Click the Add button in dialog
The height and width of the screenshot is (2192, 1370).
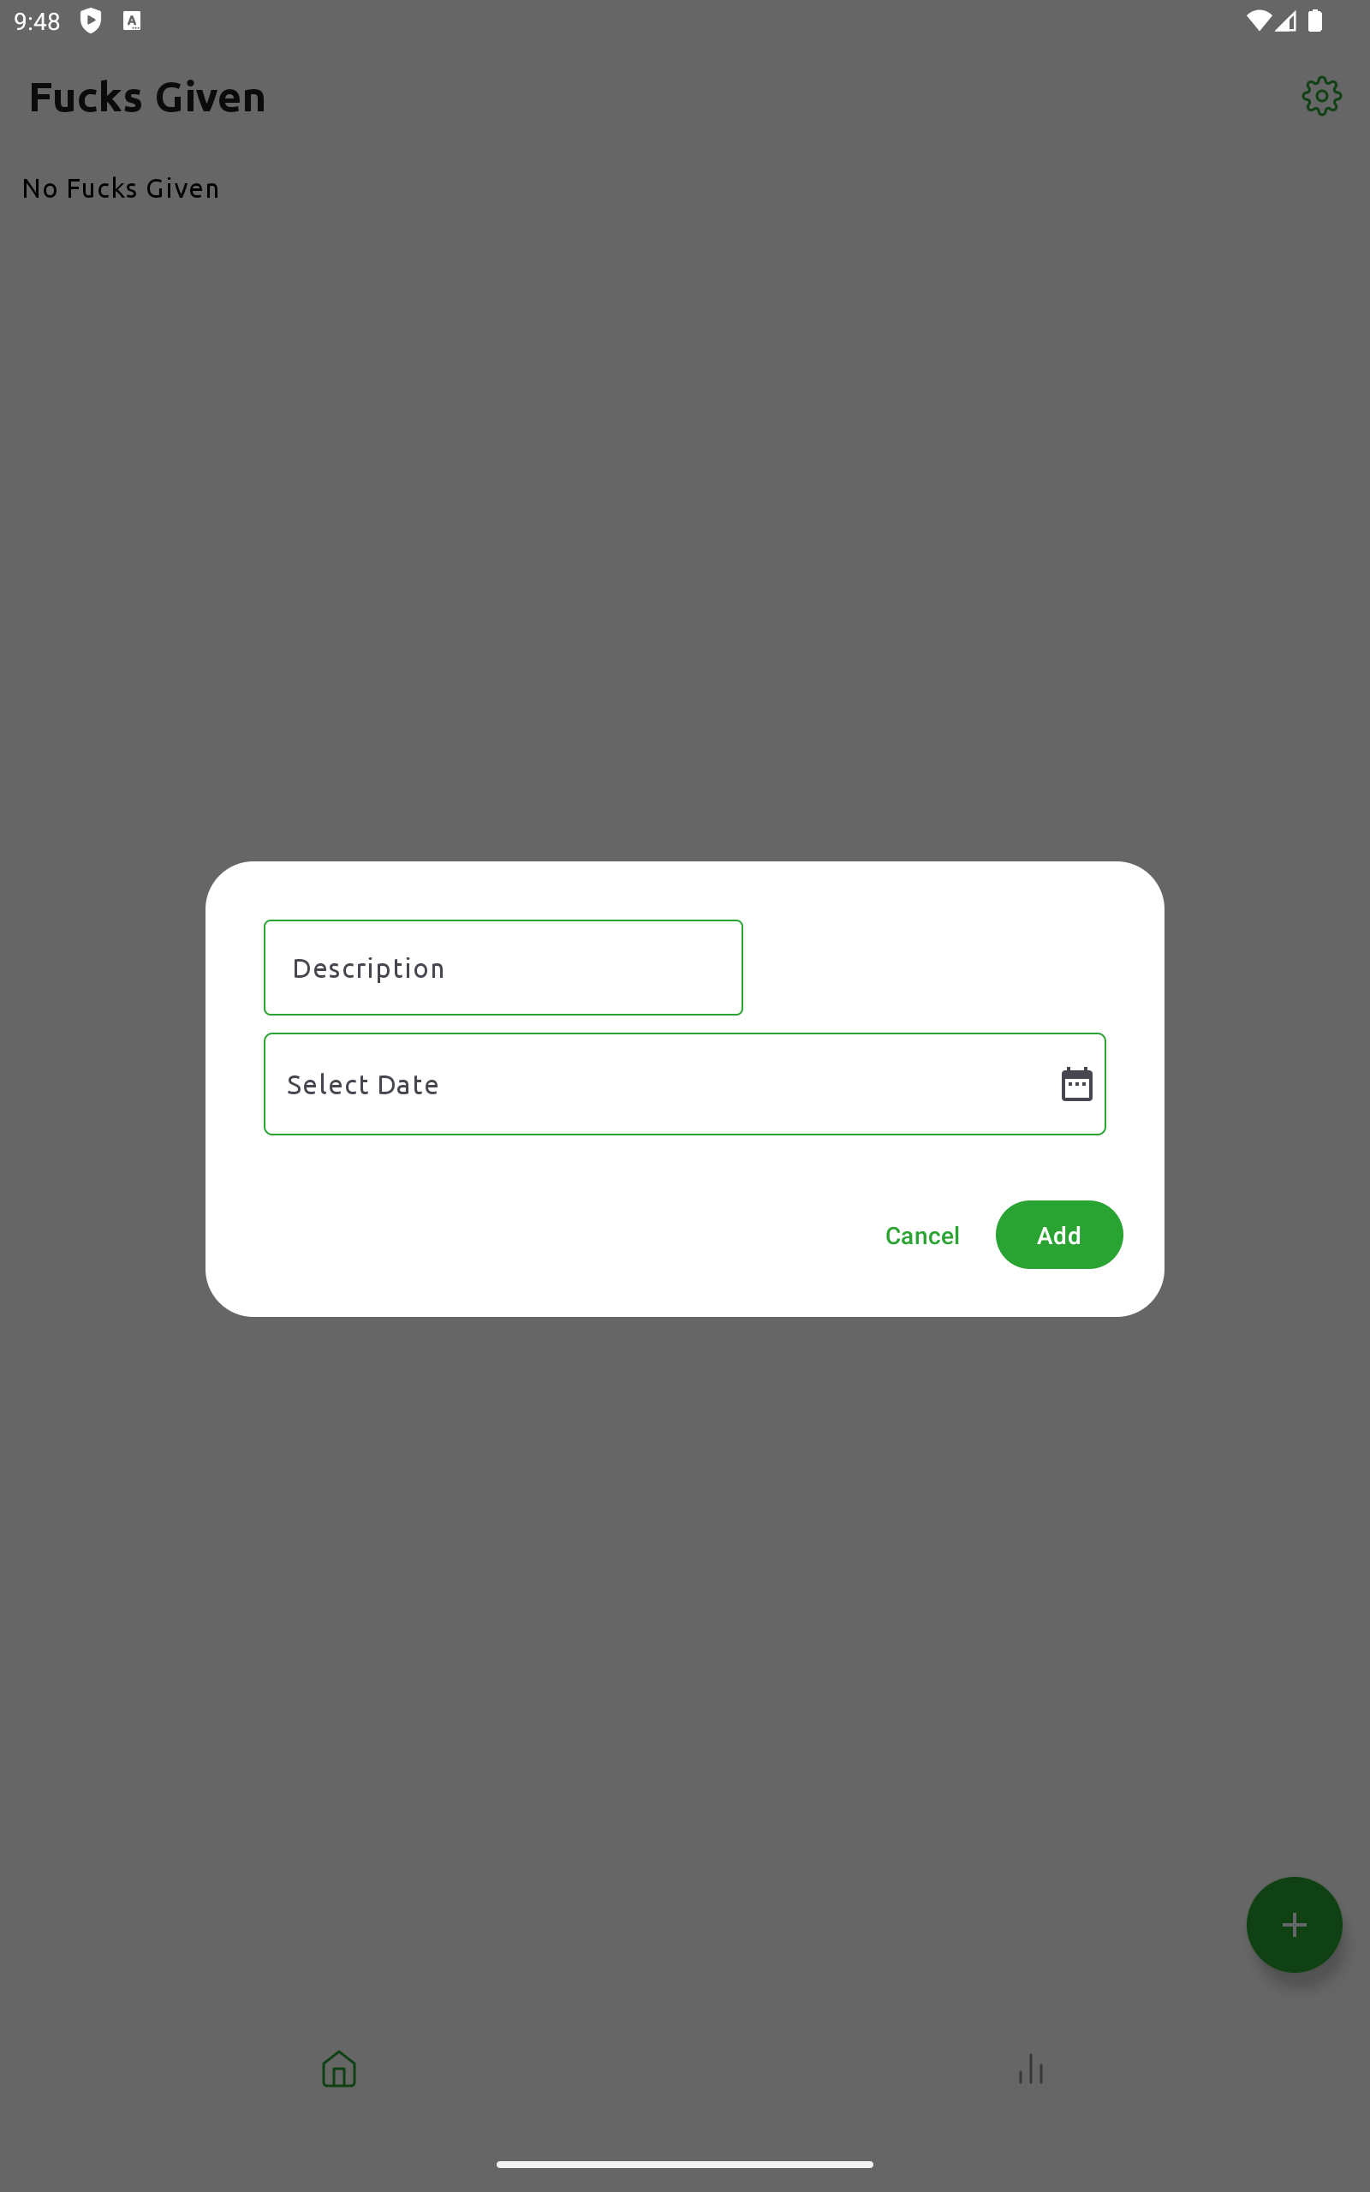(x=1058, y=1235)
